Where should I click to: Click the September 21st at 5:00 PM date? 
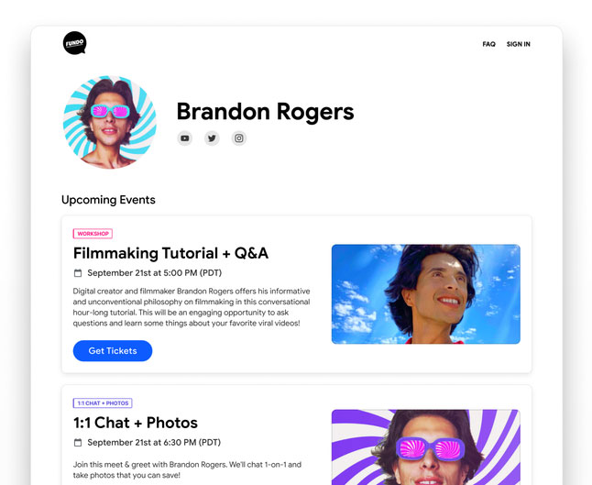click(x=155, y=272)
